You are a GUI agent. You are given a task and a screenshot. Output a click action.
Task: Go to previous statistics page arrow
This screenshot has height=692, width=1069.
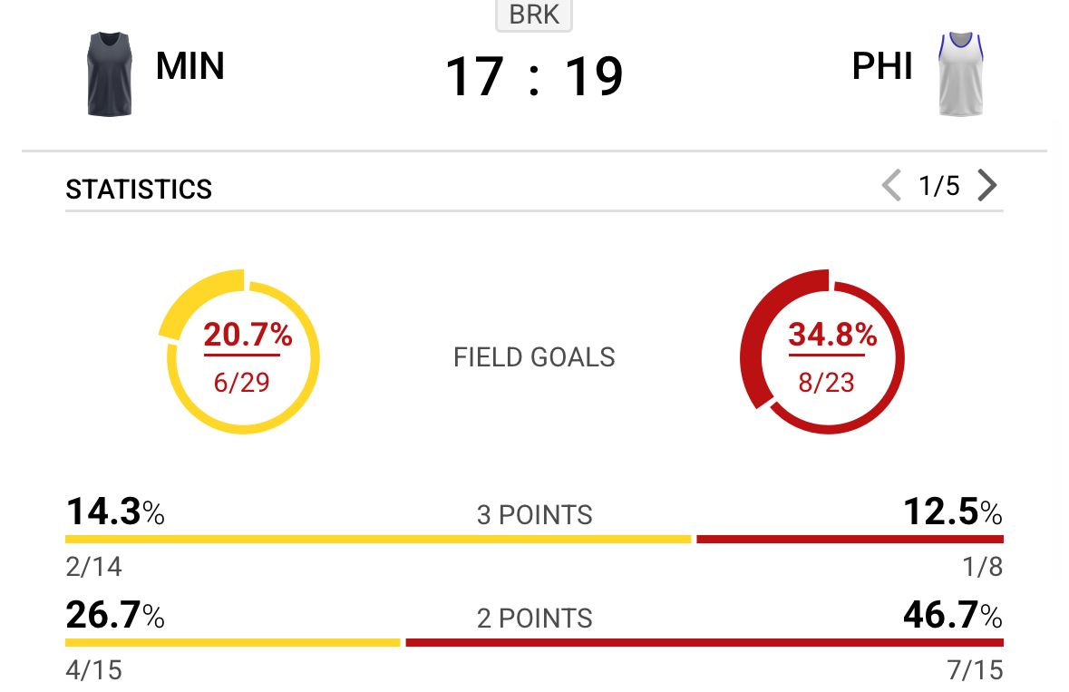coord(891,187)
